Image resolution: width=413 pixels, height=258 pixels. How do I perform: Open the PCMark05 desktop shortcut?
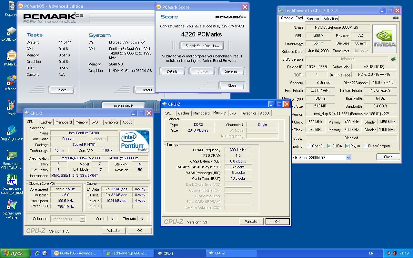(x=12, y=56)
